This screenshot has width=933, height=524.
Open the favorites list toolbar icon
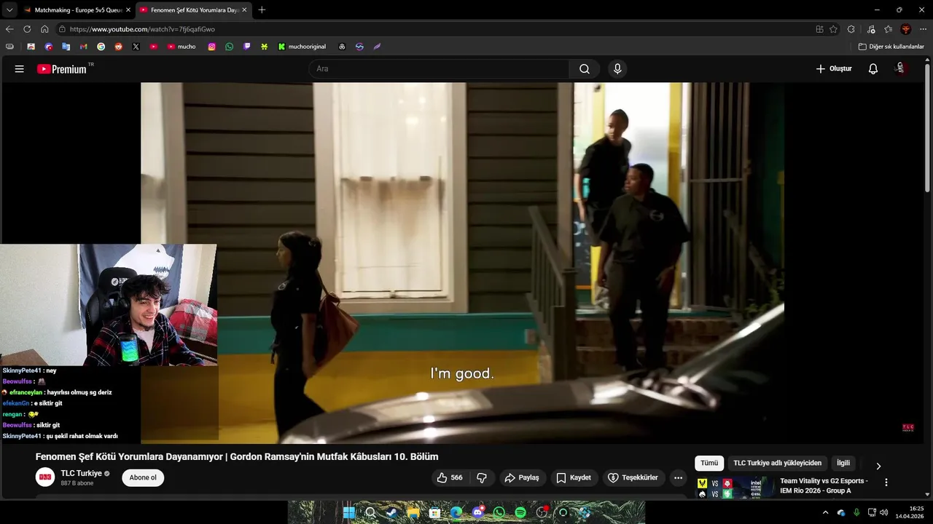888,29
